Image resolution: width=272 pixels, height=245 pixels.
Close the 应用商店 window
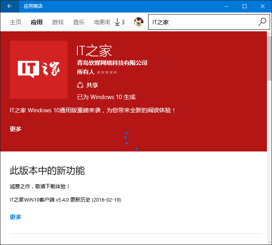263,6
